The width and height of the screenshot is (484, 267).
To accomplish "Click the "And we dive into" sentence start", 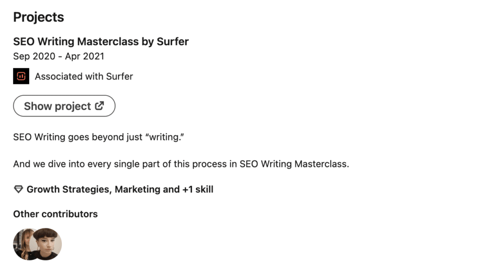I will pos(45,165).
